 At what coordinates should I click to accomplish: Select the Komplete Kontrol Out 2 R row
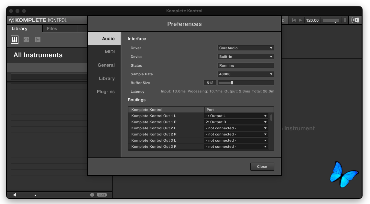(166, 134)
